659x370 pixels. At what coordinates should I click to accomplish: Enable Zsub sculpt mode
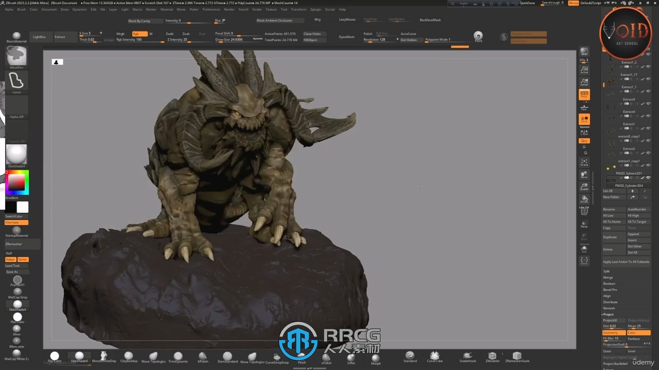click(186, 33)
